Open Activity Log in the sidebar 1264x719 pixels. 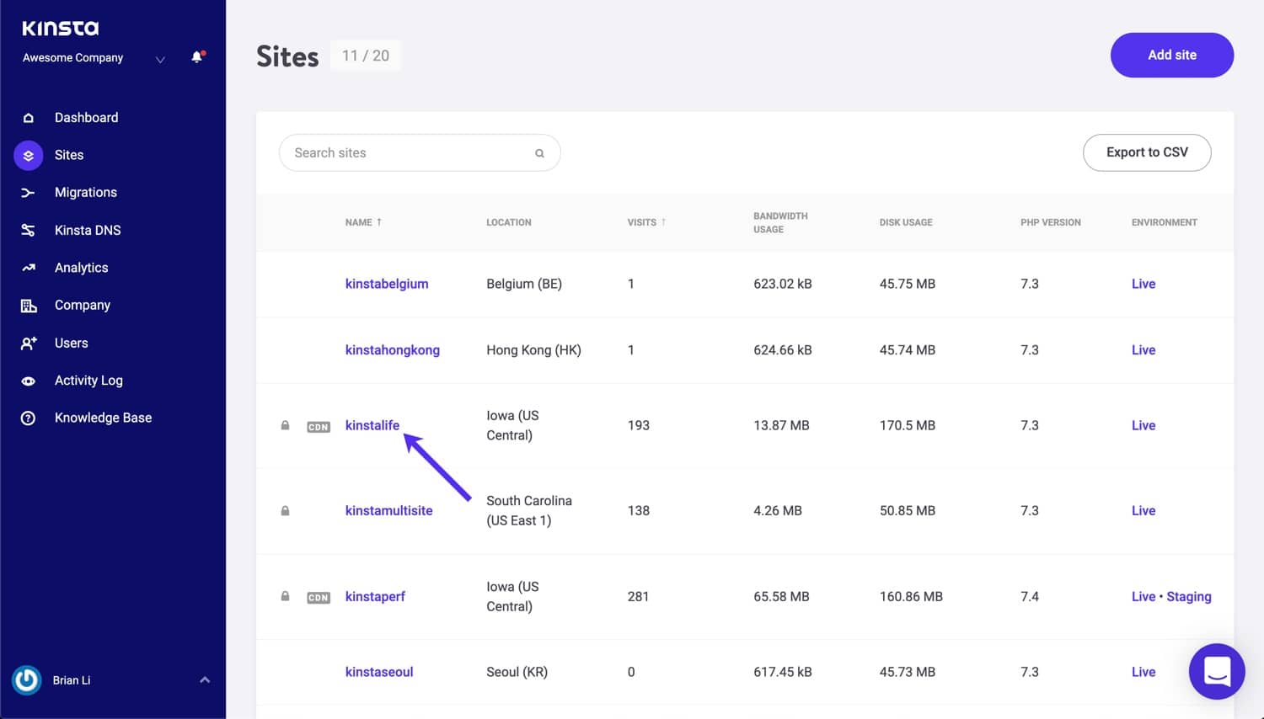point(88,381)
